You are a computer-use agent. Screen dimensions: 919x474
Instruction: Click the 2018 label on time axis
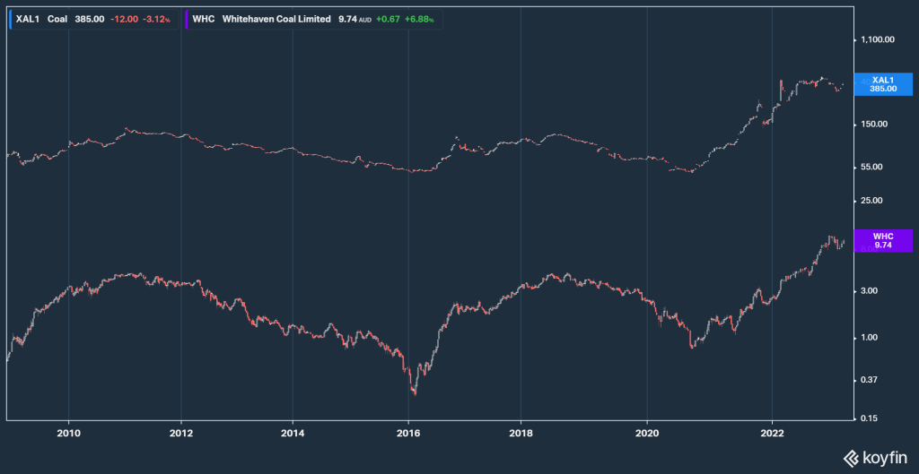[521, 433]
